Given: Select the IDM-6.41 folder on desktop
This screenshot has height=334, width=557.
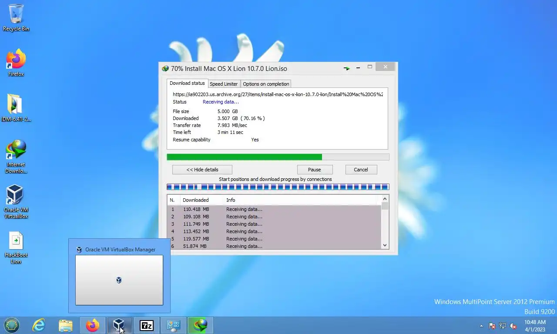Looking at the screenshot, I should tap(16, 108).
